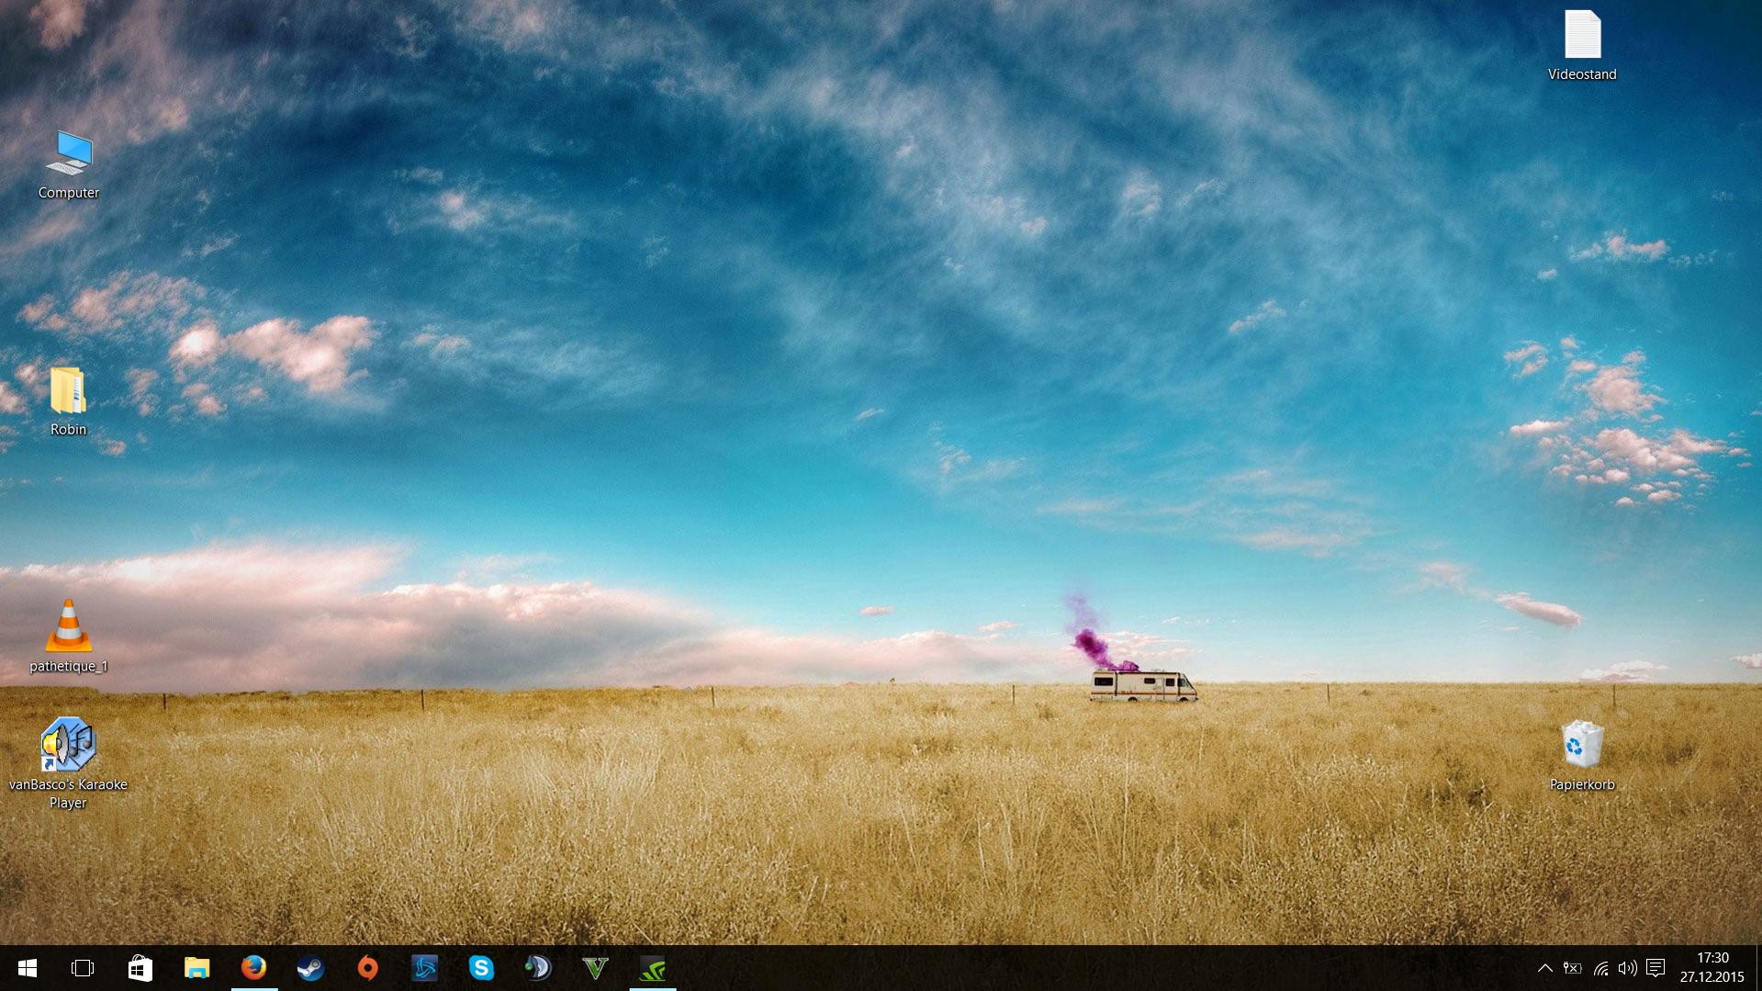Switch to NVIDIA GeForce Experience in taskbar
The height and width of the screenshot is (991, 1762).
652,968
